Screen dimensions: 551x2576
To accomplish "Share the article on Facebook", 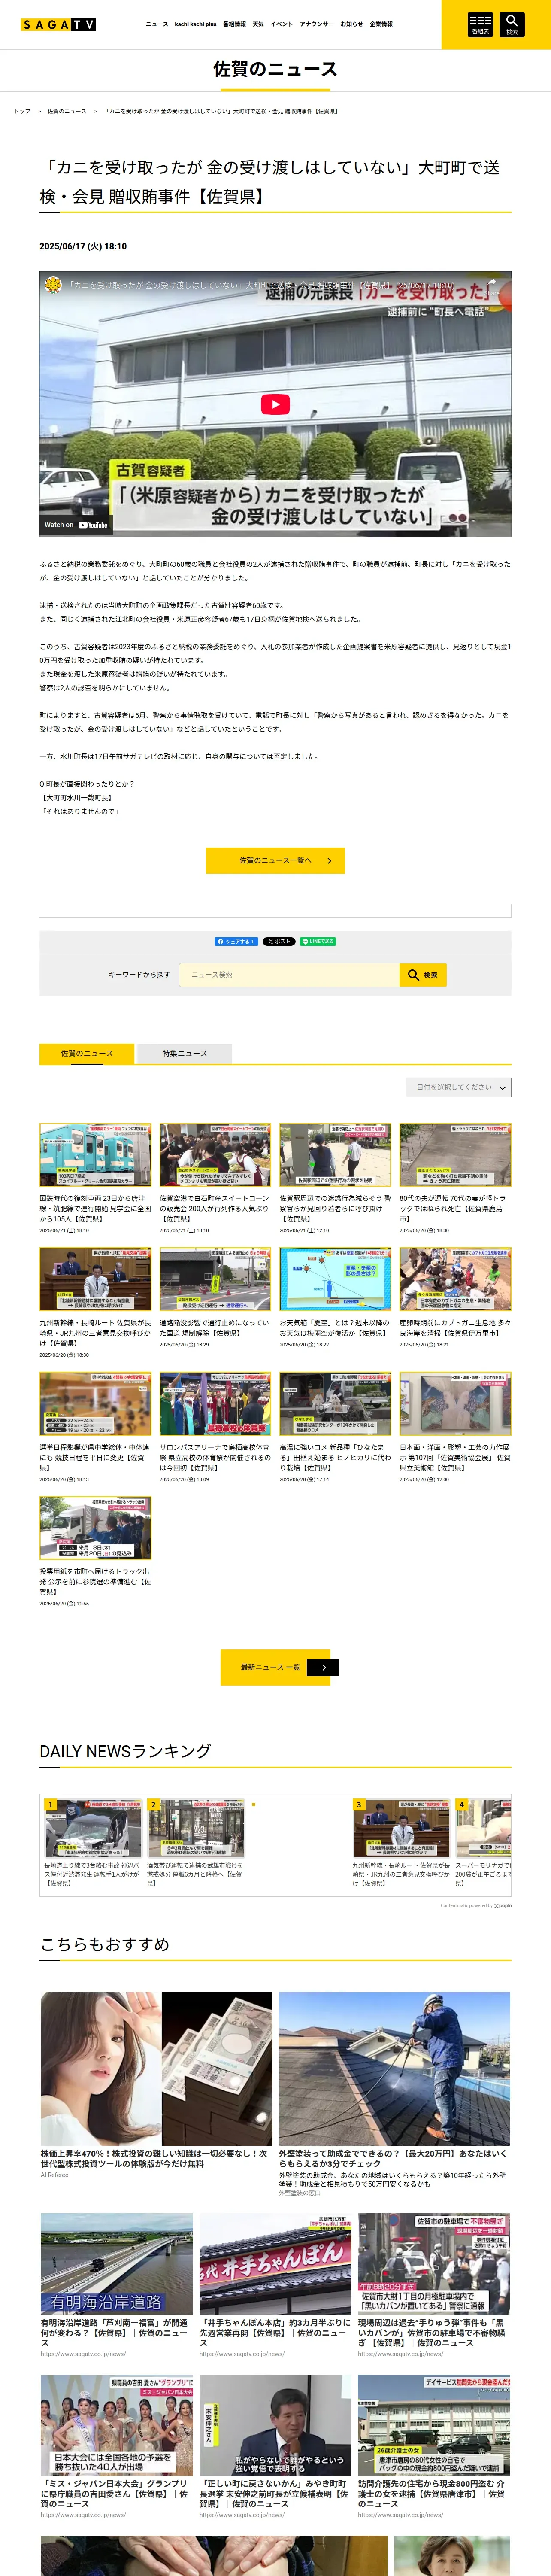I will pos(236,941).
